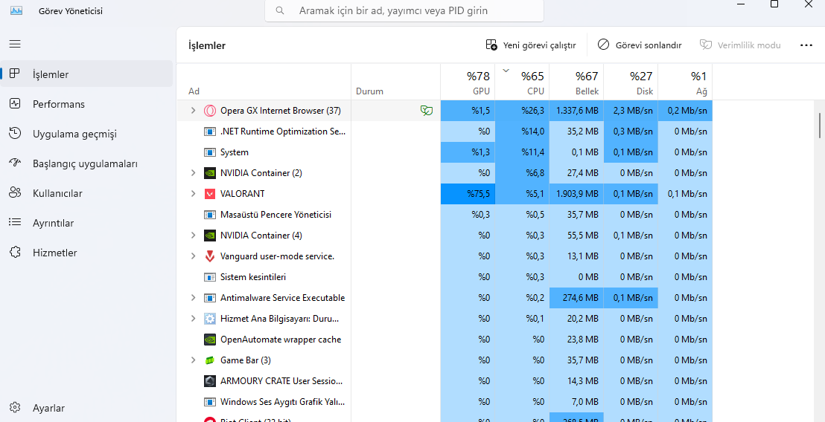Viewport: 825px width, 422px height.
Task: Click the Hizmet Ana Bilgisayarı gear icon
Action: 210,319
